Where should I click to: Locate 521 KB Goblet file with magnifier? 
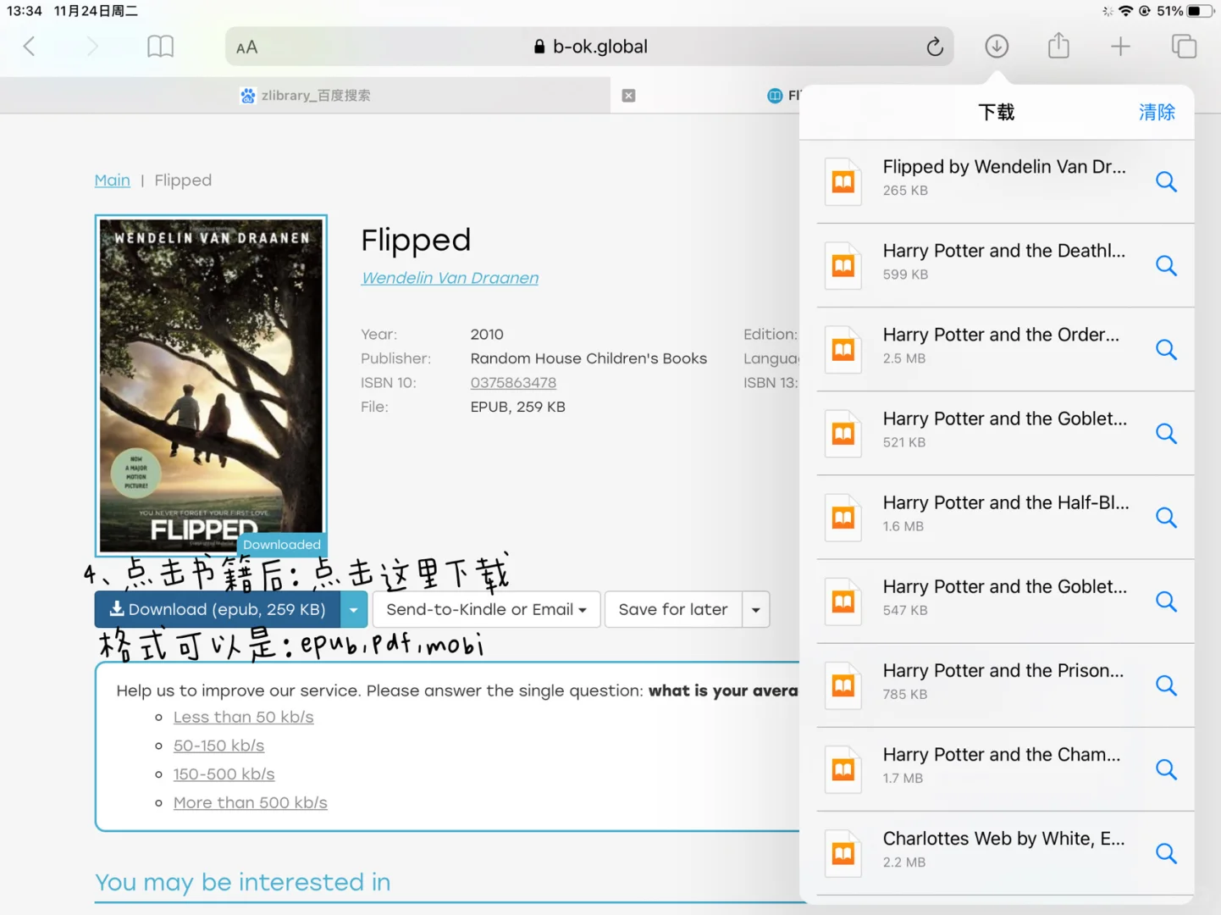click(1166, 433)
